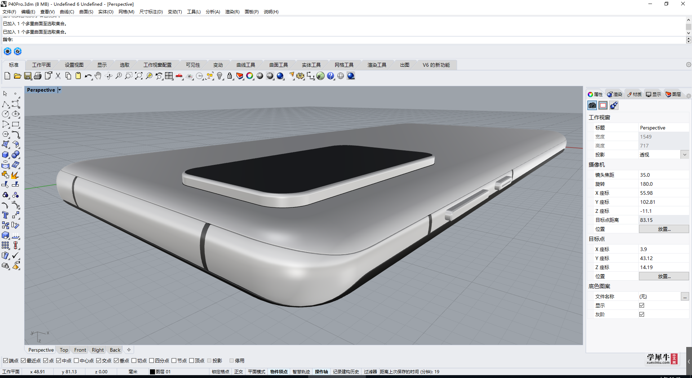Click the color wheel icon on 属性 tab
The image size is (692, 378).
coord(590,94)
